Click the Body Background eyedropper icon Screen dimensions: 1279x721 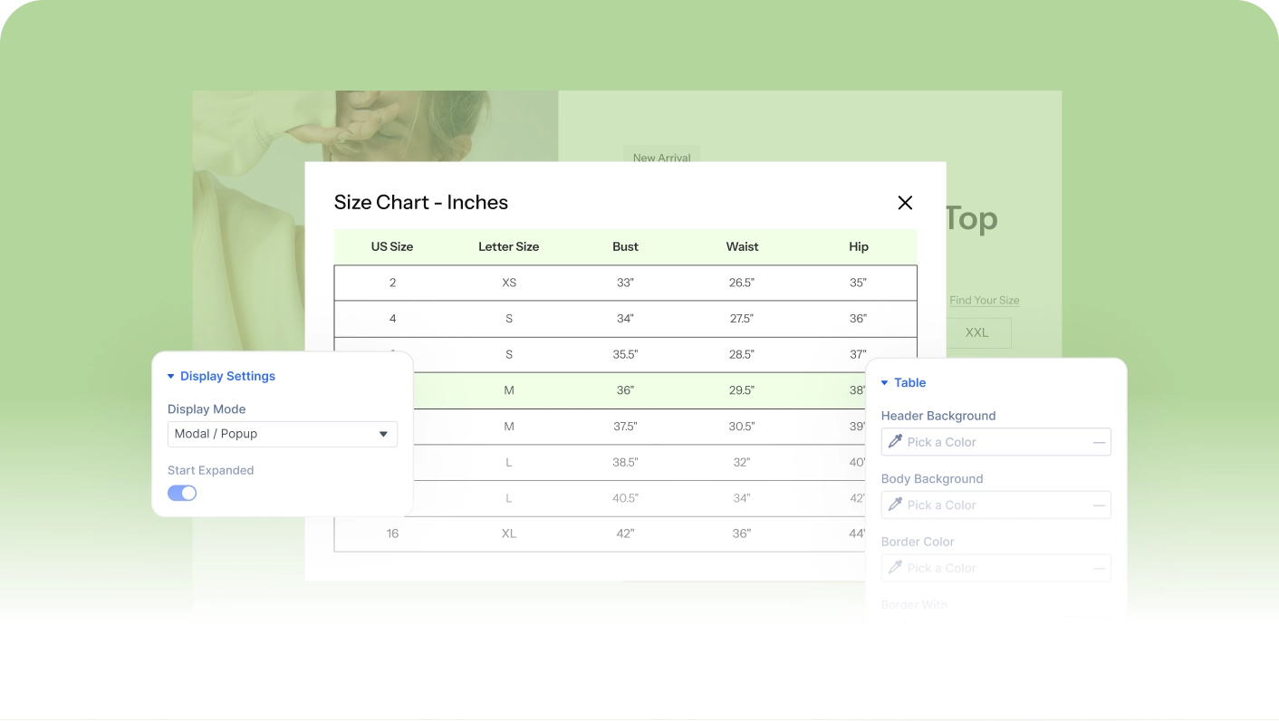895,505
